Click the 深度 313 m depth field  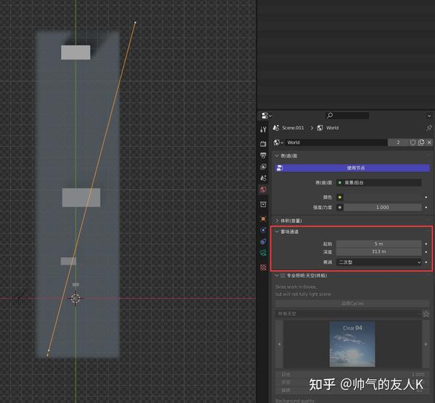378,251
